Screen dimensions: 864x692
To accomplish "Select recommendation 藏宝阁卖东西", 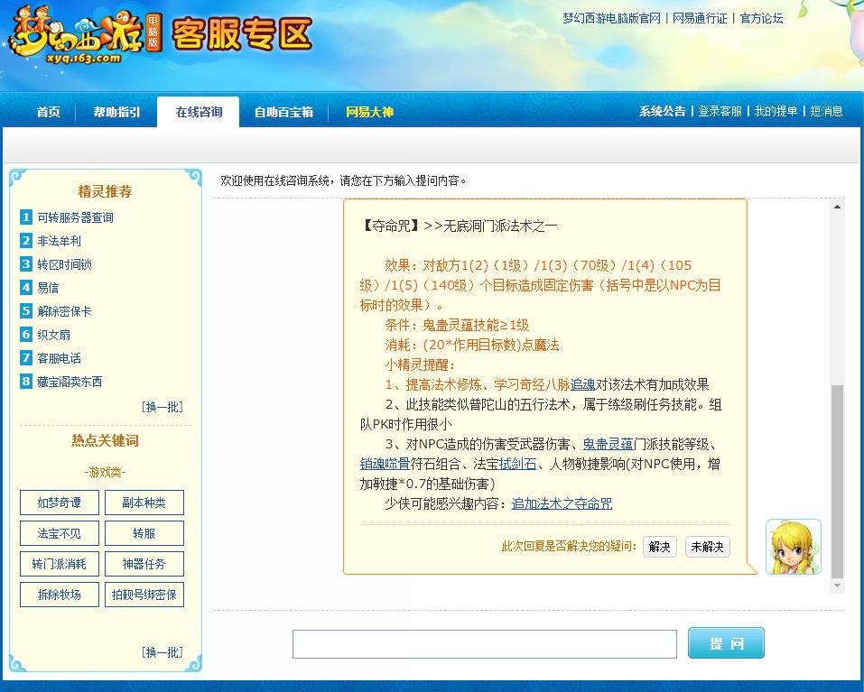I will [x=70, y=382].
